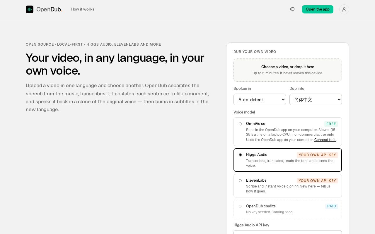Click the PAID badge on OpenDub credits
The width and height of the screenshot is (375, 234).
(332, 207)
